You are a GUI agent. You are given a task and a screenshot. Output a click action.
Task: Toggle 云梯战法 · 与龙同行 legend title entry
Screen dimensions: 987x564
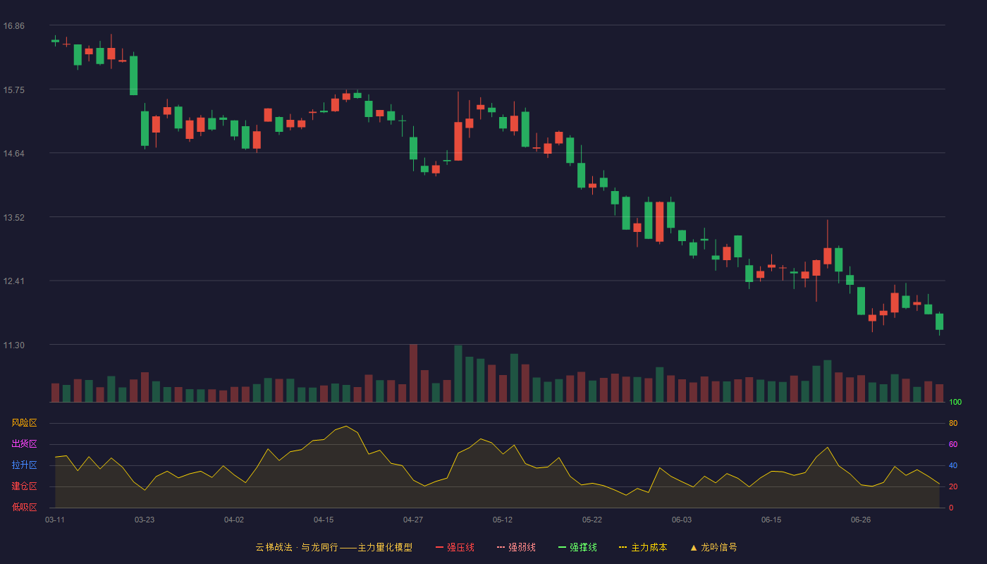tap(333, 547)
